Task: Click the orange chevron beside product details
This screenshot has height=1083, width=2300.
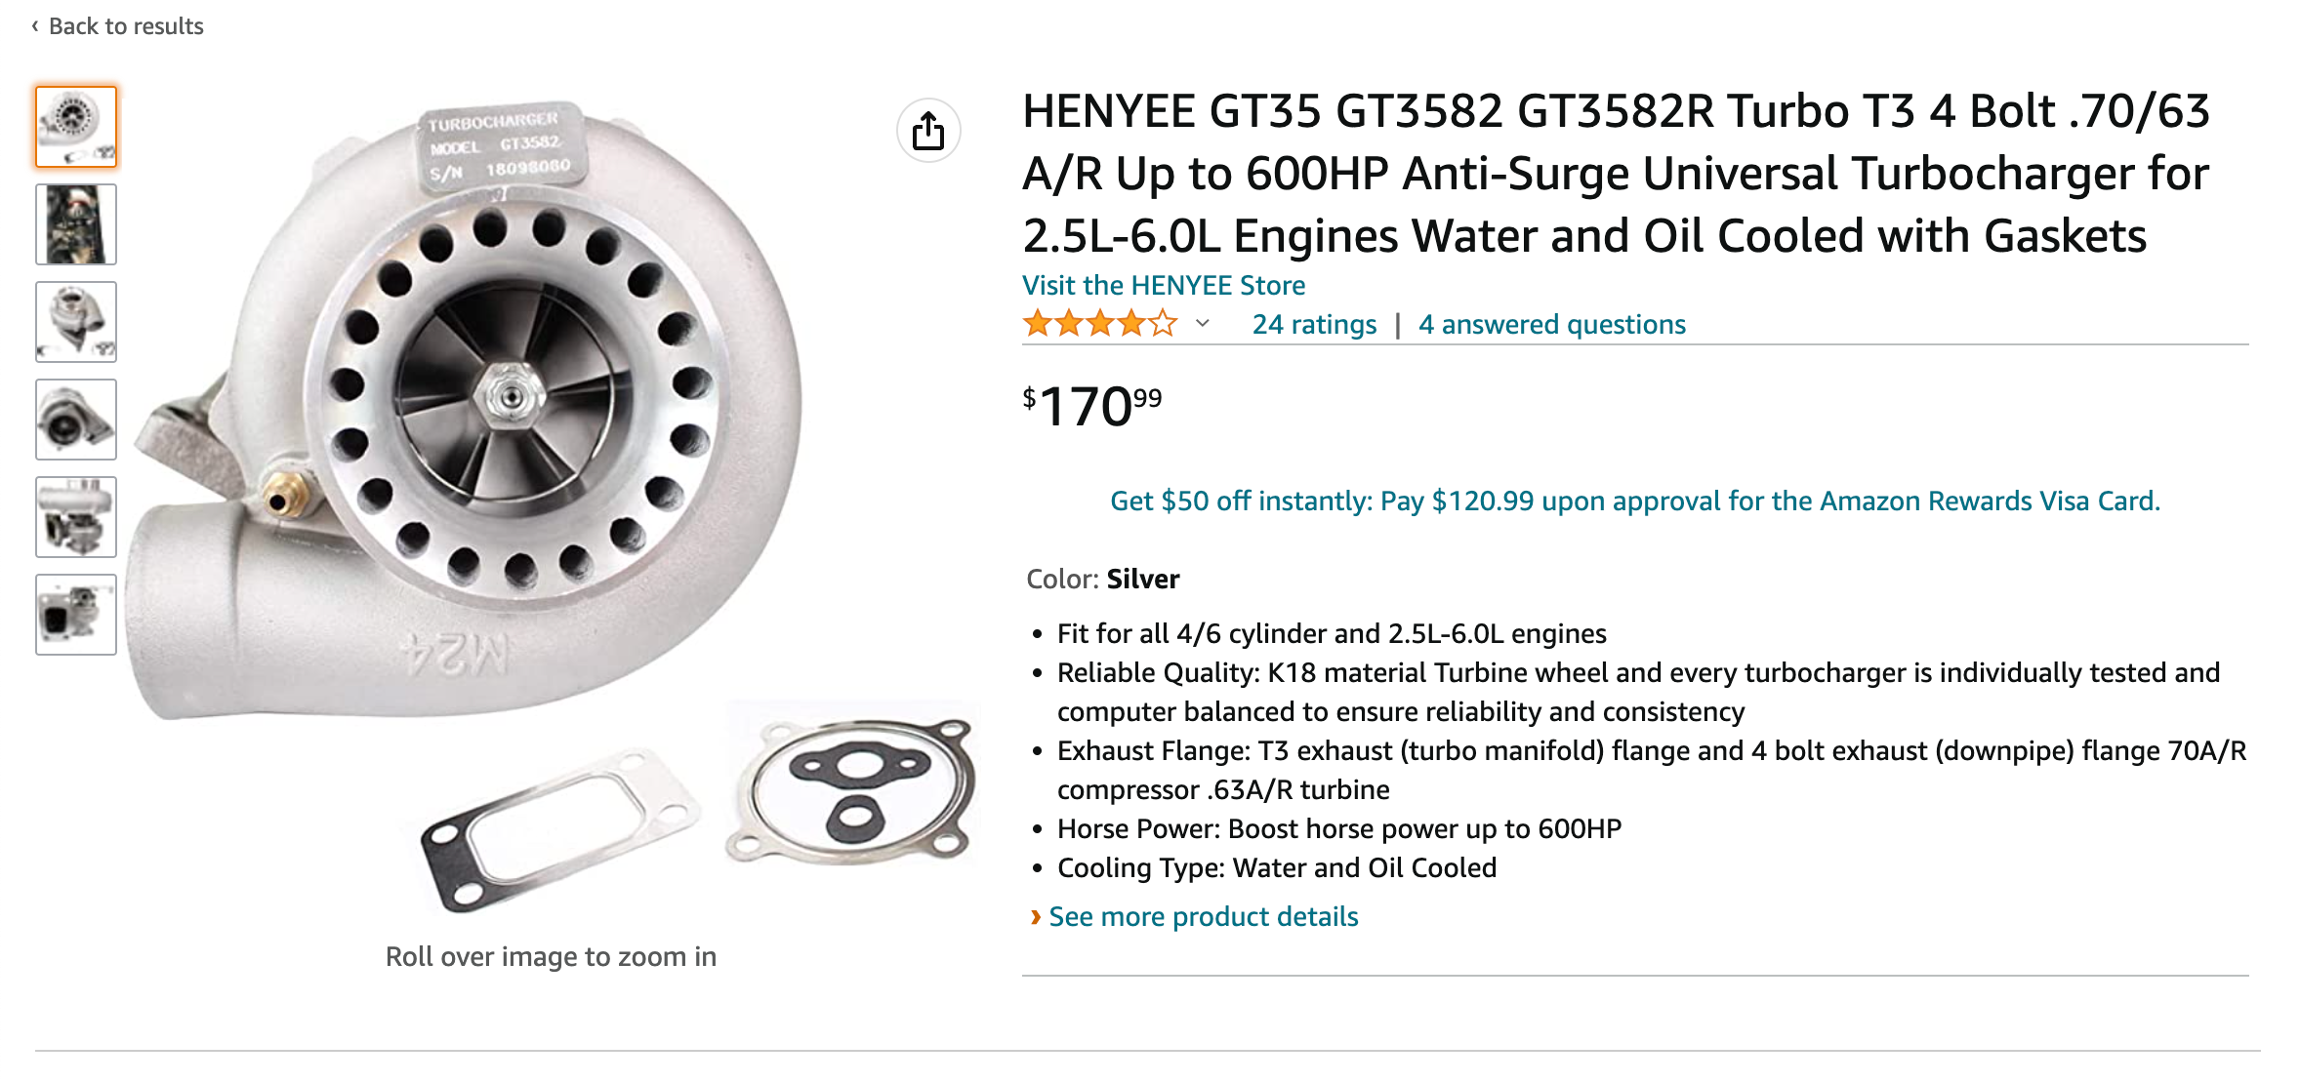Action: 1035,917
